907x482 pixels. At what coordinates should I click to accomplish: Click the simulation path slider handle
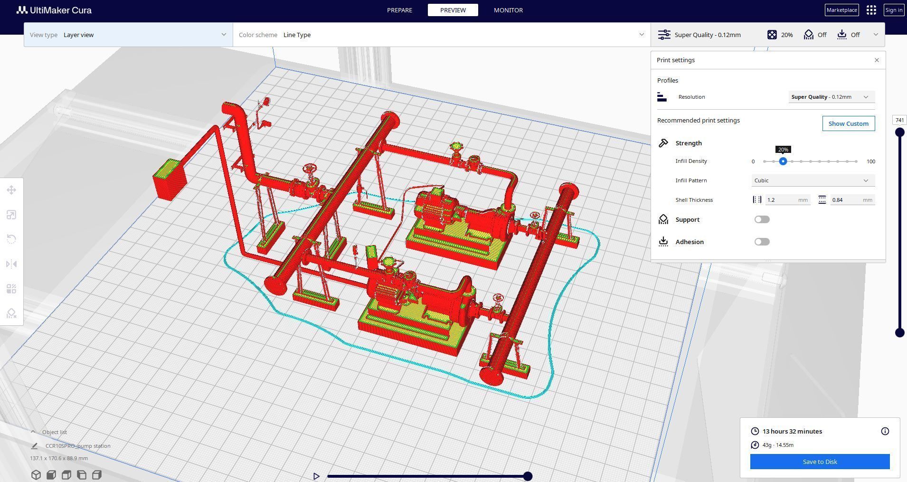tap(528, 476)
